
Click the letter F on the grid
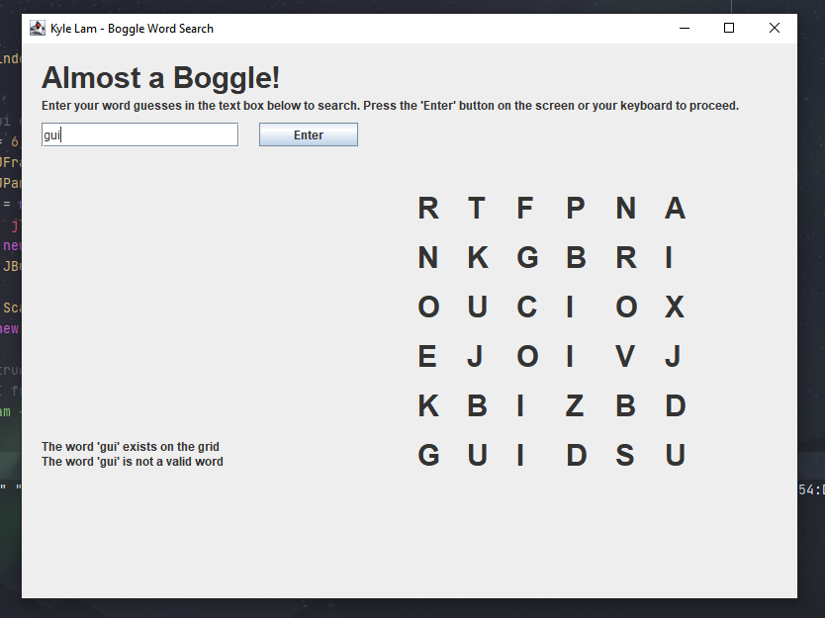525,208
